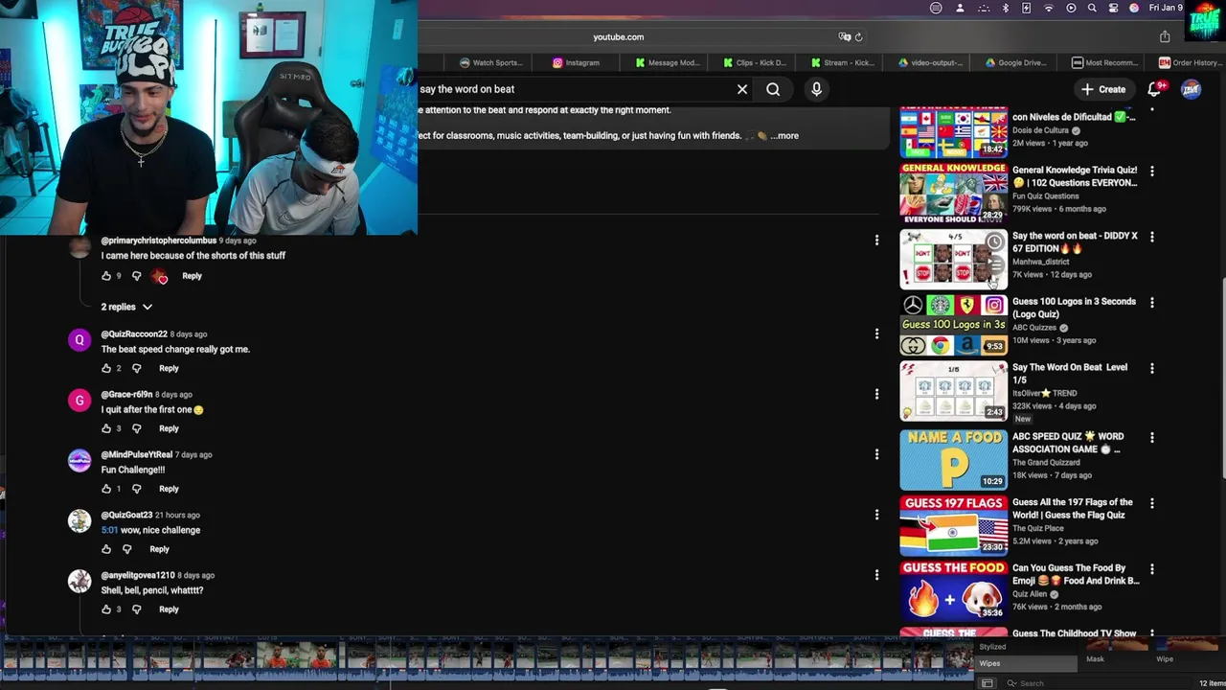
Task: Dislike Grace-r6l9n's comment
Action: (136, 428)
